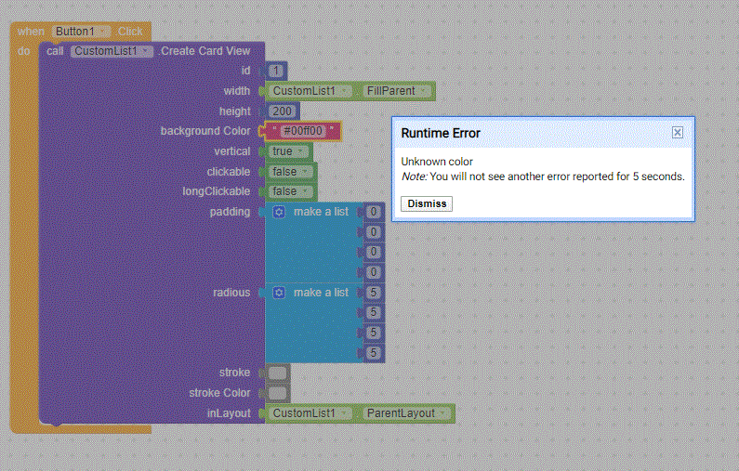Select the last padding value 0
This screenshot has height=471, width=739.
click(x=374, y=272)
